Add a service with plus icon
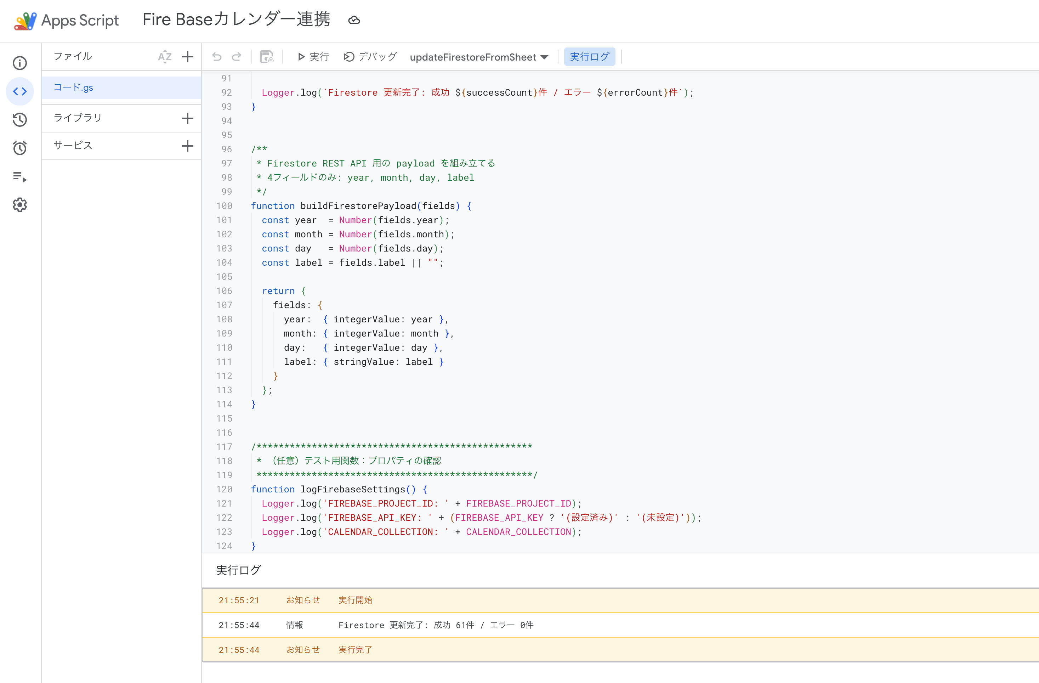This screenshot has width=1039, height=683. click(x=188, y=146)
